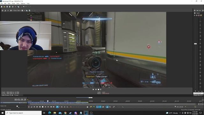The width and height of the screenshot is (204, 115).
Task: Open the File menu
Action: (2, 4)
